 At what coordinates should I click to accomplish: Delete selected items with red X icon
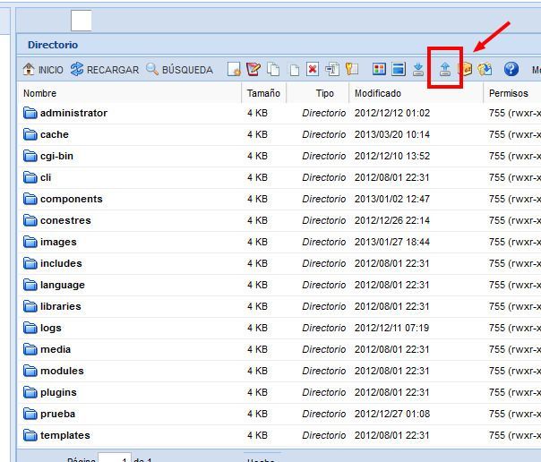313,69
